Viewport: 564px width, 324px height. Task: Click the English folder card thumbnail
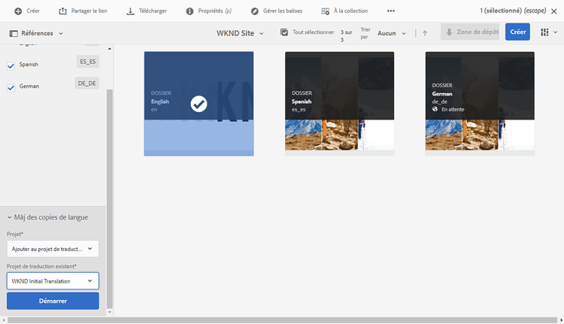(x=199, y=104)
